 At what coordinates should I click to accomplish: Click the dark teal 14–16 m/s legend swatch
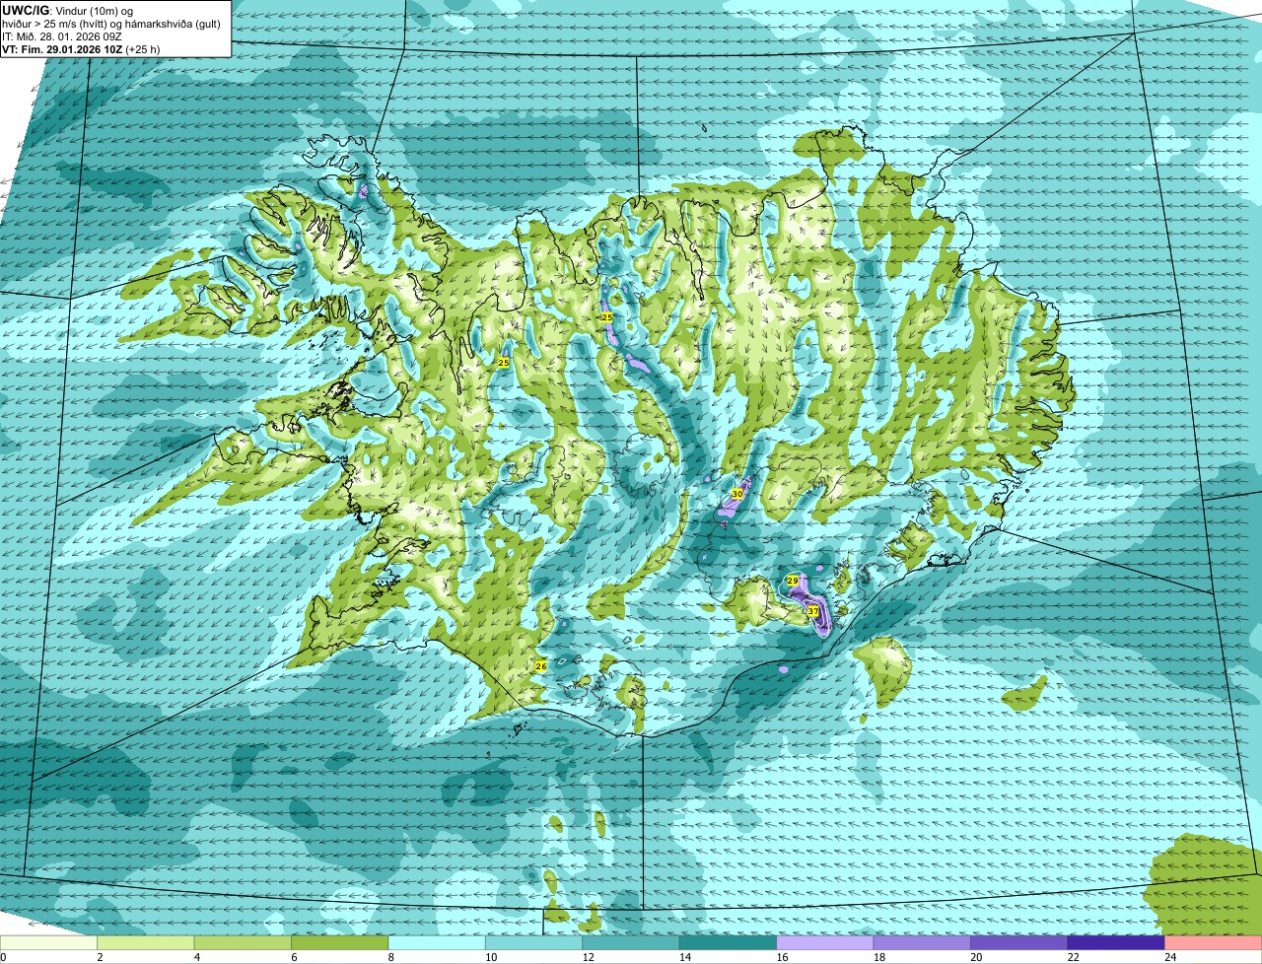click(729, 942)
